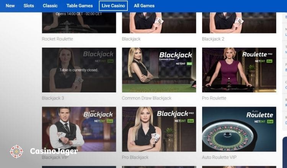287x168 pixels.
Task: Switch to the Slots tab
Action: click(x=29, y=6)
